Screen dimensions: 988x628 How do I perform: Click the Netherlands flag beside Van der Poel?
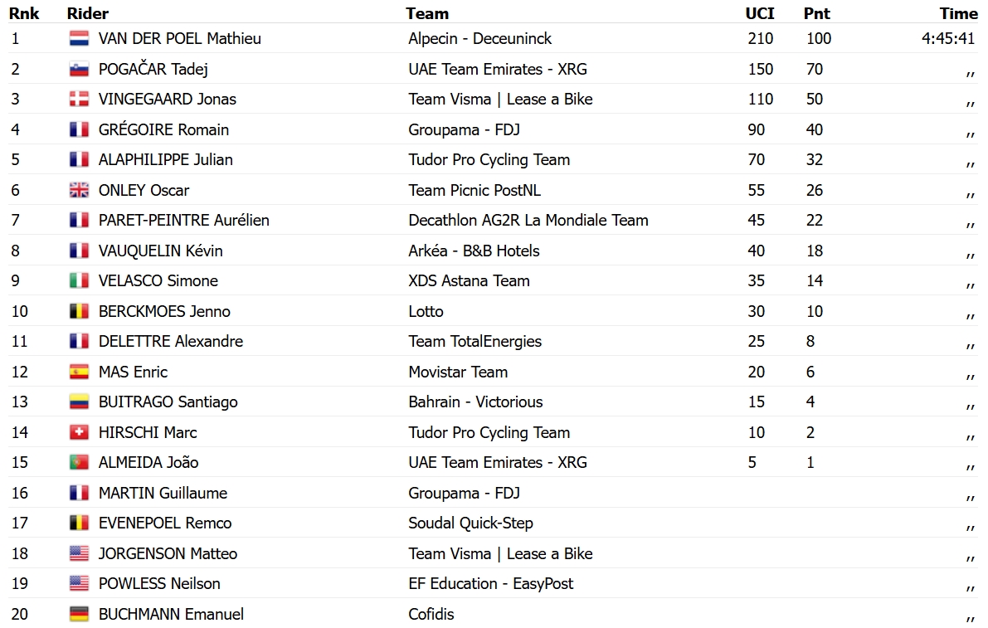point(79,38)
